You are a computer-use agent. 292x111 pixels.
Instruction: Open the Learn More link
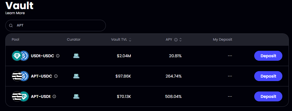point(15,13)
